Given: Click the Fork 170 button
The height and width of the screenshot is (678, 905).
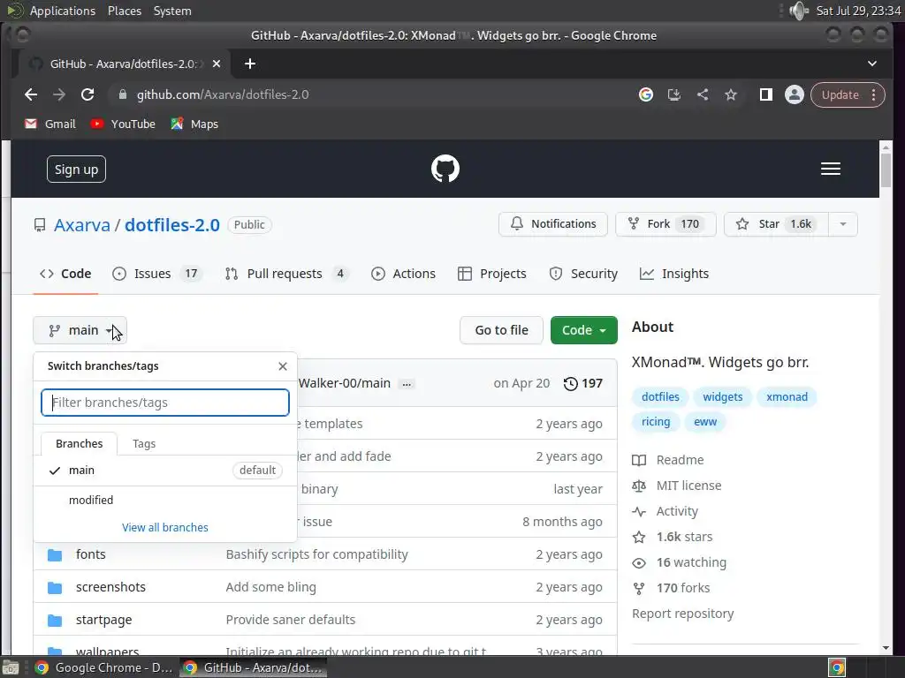Looking at the screenshot, I should click(665, 224).
